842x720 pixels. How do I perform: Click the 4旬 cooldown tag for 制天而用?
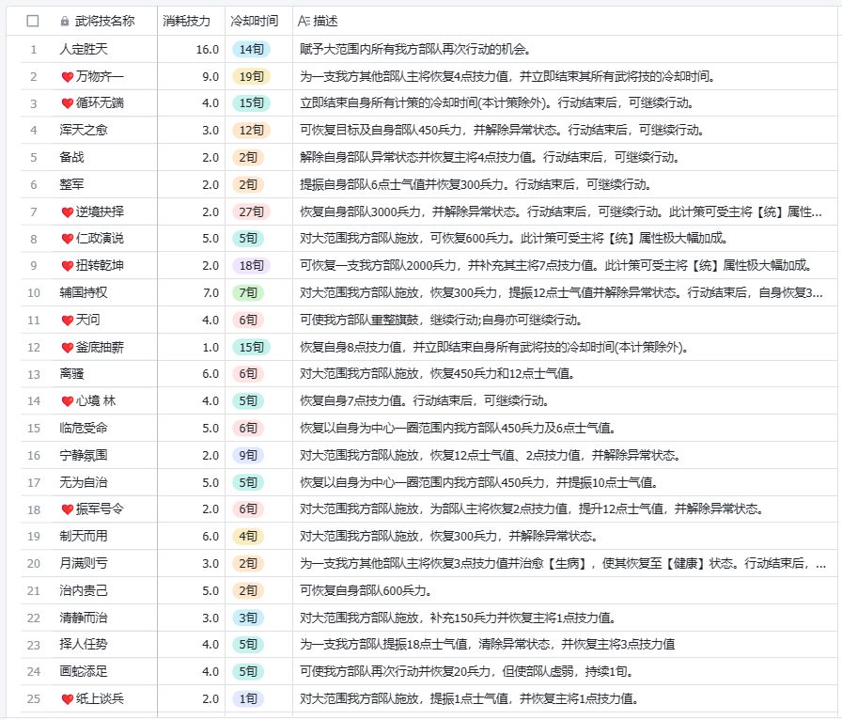(x=248, y=536)
